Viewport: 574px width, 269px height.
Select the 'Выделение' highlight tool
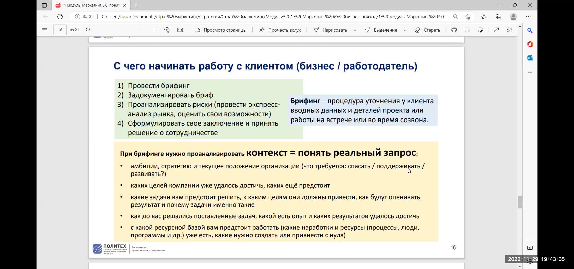pyautogui.click(x=381, y=30)
